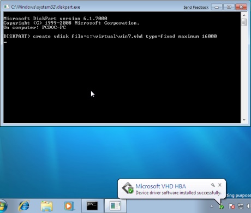
Task: Click the diskpart window title bar icon
Action: point(7,7)
